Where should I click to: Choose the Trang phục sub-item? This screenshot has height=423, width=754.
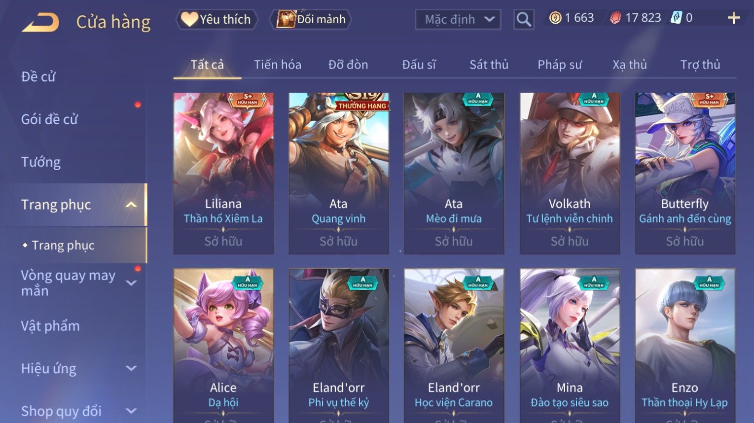pos(63,245)
